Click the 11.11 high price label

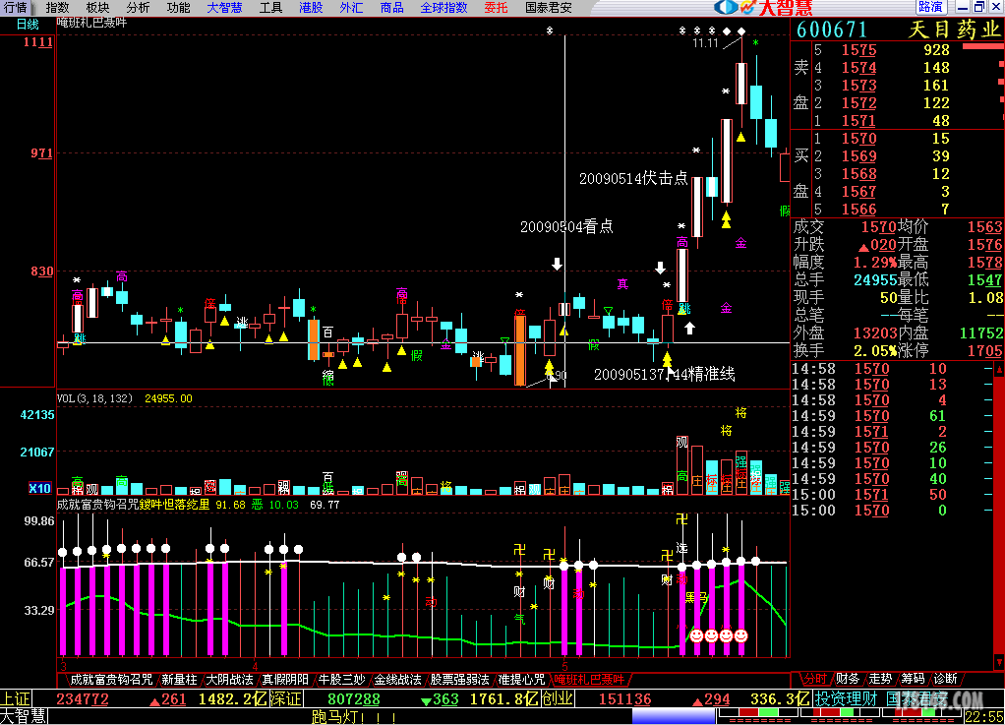(705, 43)
